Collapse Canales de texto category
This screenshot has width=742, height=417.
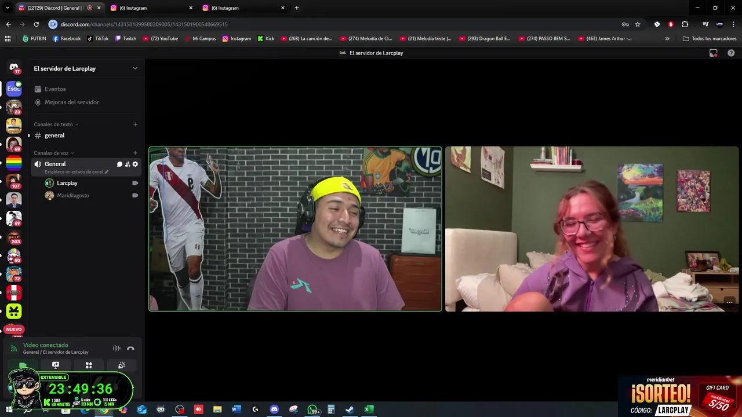click(x=56, y=125)
